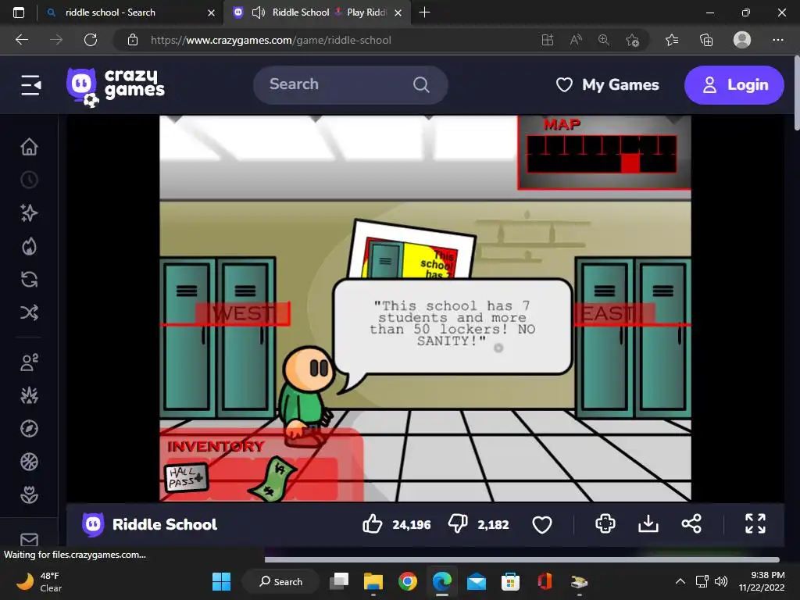The image size is (800, 600).
Task: Add this page to favorites star
Action: click(632, 40)
